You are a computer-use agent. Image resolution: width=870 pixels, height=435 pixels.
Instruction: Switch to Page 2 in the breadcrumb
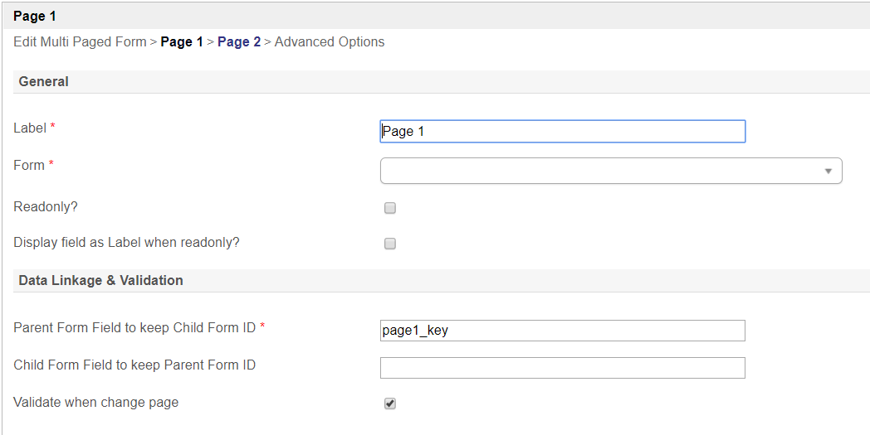click(x=239, y=41)
